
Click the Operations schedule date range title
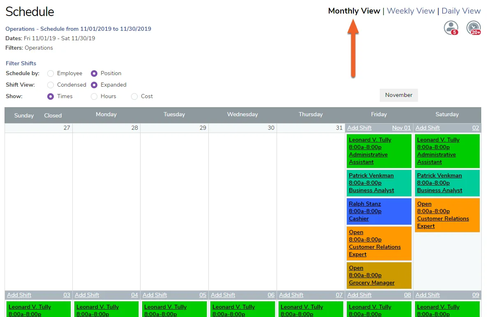point(78,29)
